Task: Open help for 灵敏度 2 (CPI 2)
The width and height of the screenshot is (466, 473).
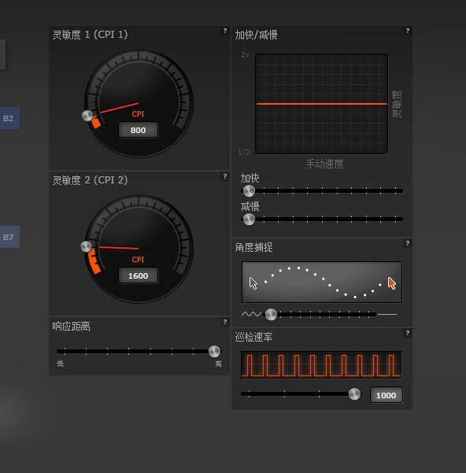Action: tap(224, 176)
